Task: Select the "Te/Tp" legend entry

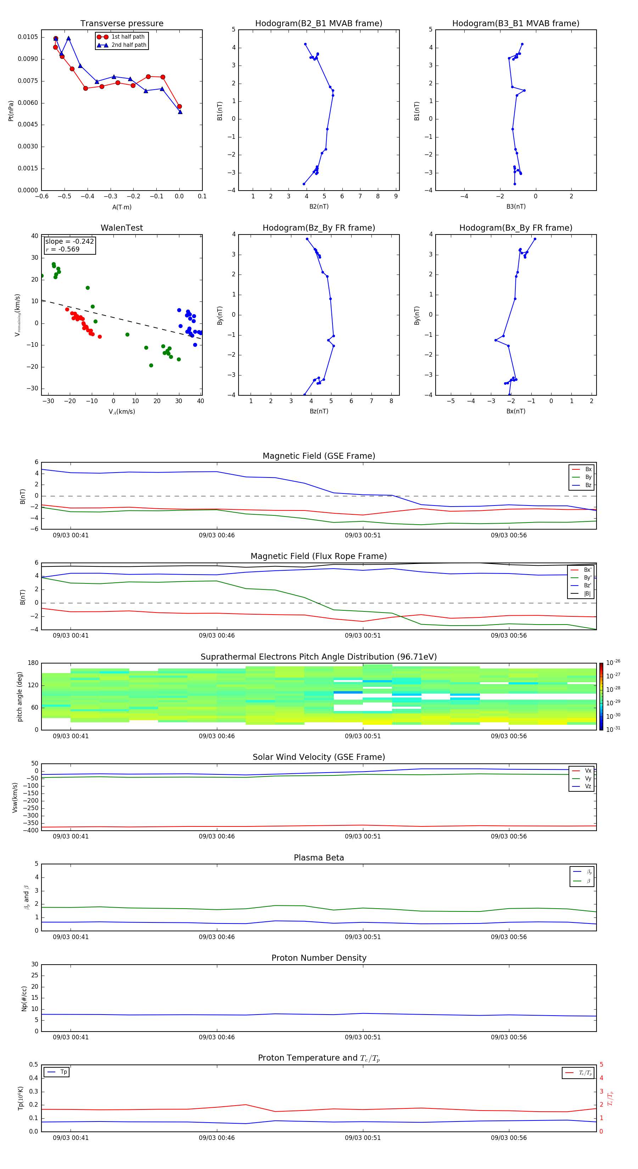Action: click(x=578, y=1073)
